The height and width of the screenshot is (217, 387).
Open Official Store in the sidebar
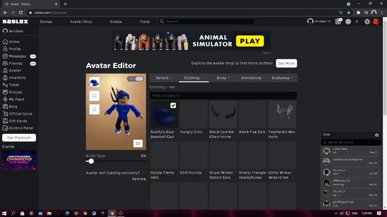18,114
